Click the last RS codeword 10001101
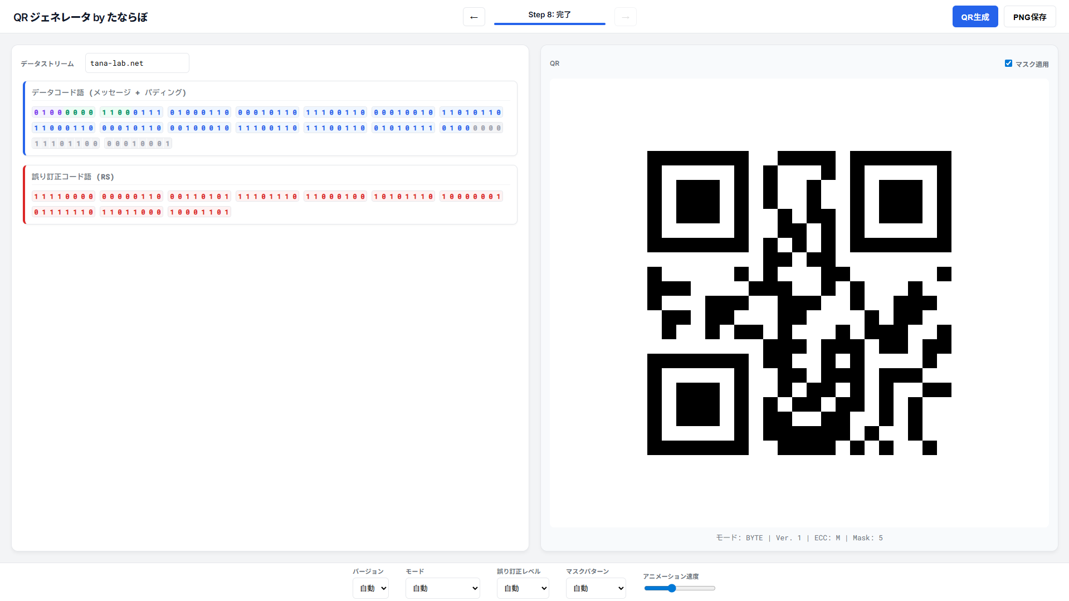The height and width of the screenshot is (601, 1069). (x=199, y=212)
